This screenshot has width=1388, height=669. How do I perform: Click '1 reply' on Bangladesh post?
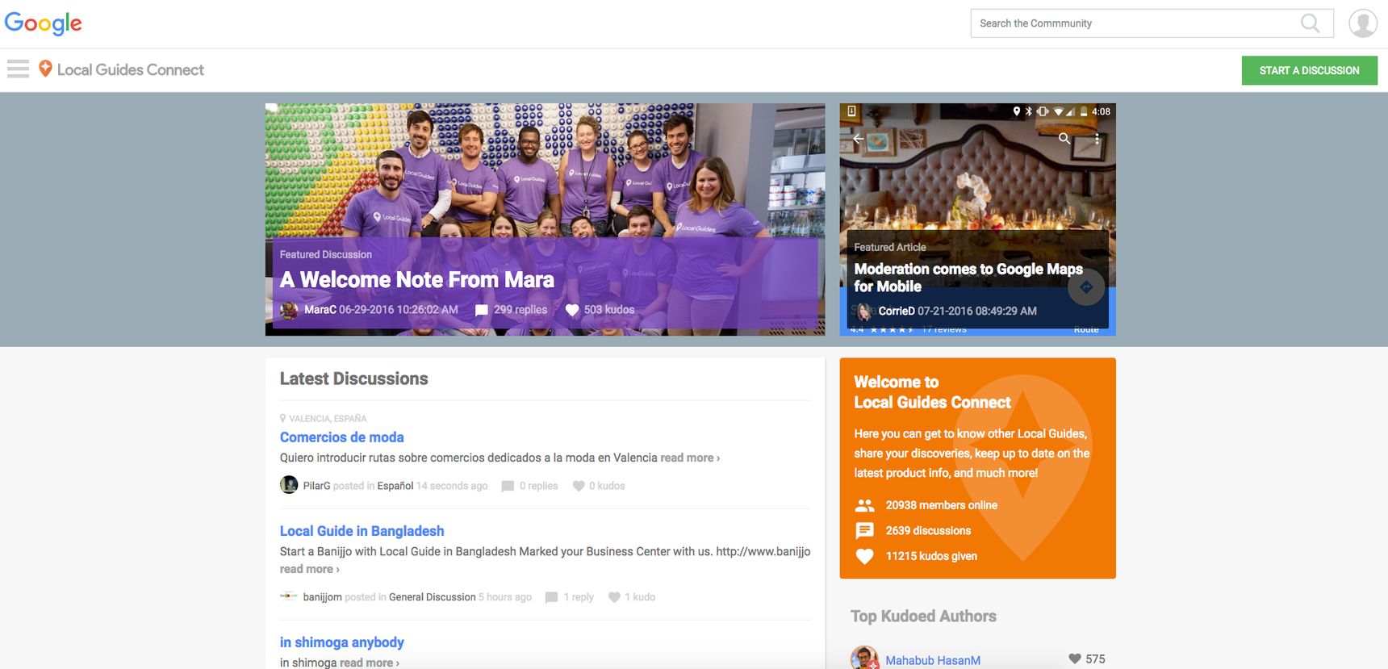tap(579, 597)
